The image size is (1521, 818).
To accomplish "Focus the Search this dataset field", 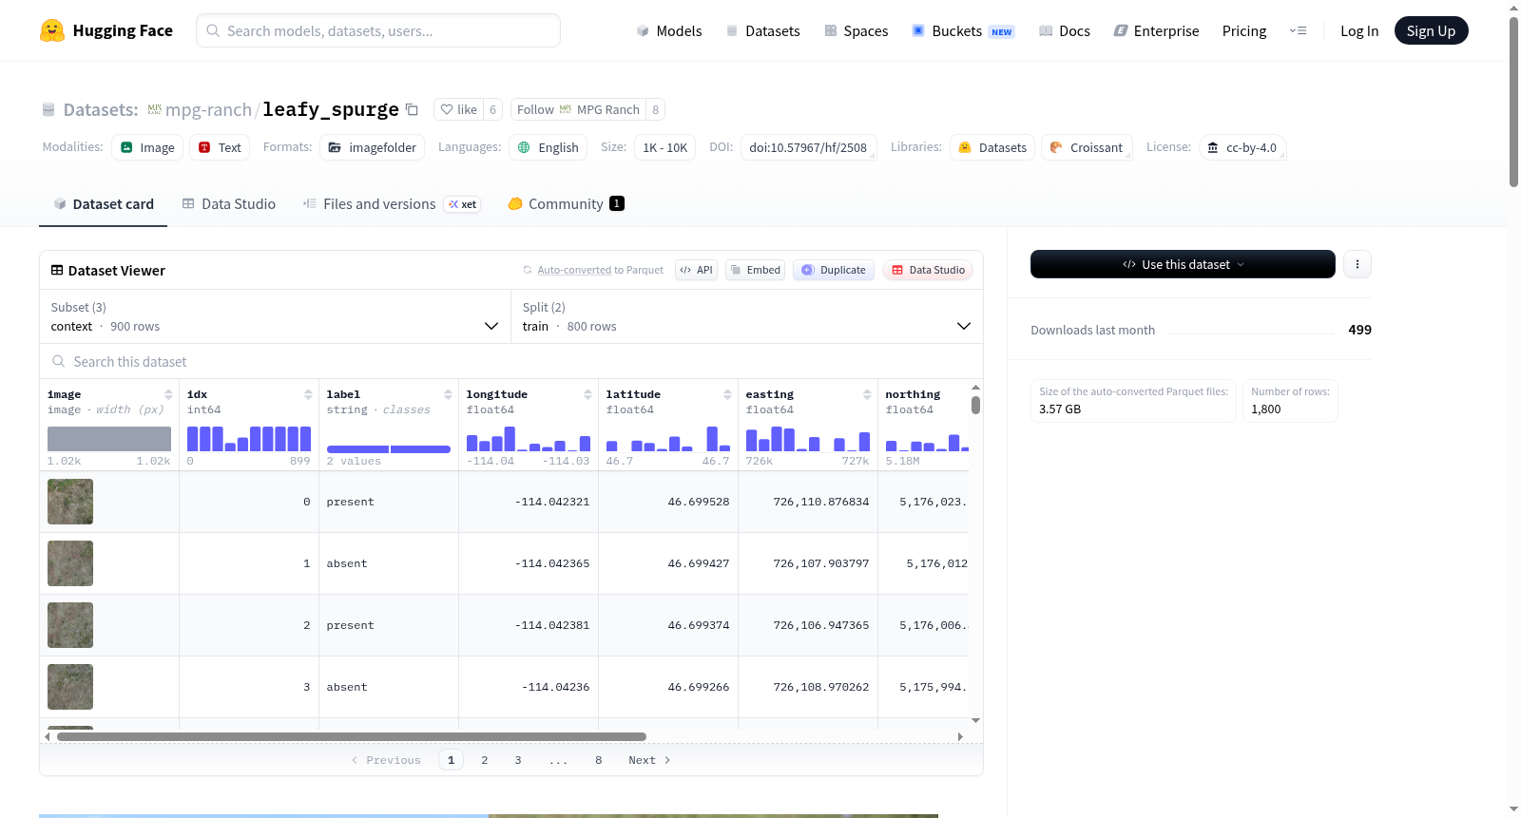I will click(x=511, y=362).
